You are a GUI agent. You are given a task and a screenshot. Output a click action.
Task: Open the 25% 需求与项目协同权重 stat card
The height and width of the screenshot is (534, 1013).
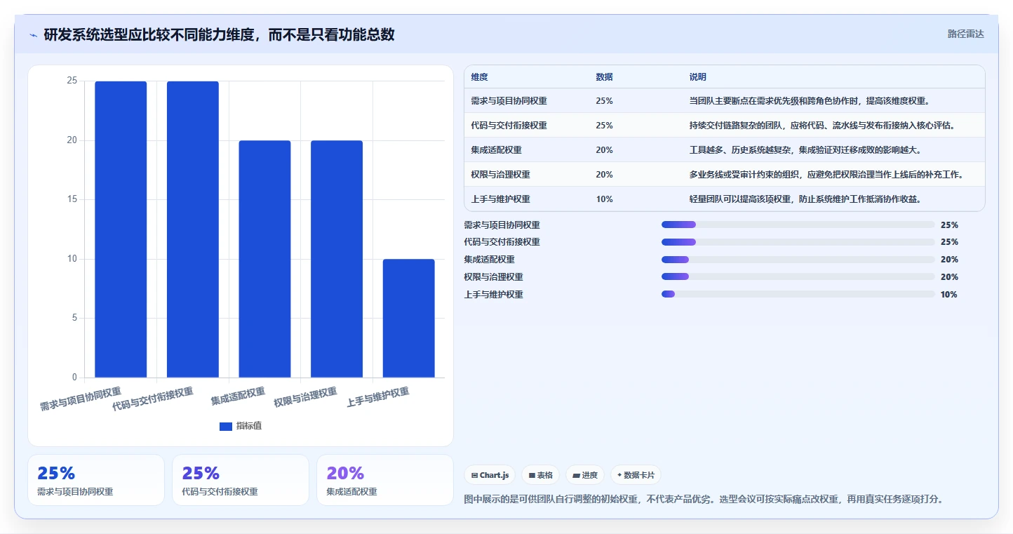click(x=96, y=480)
